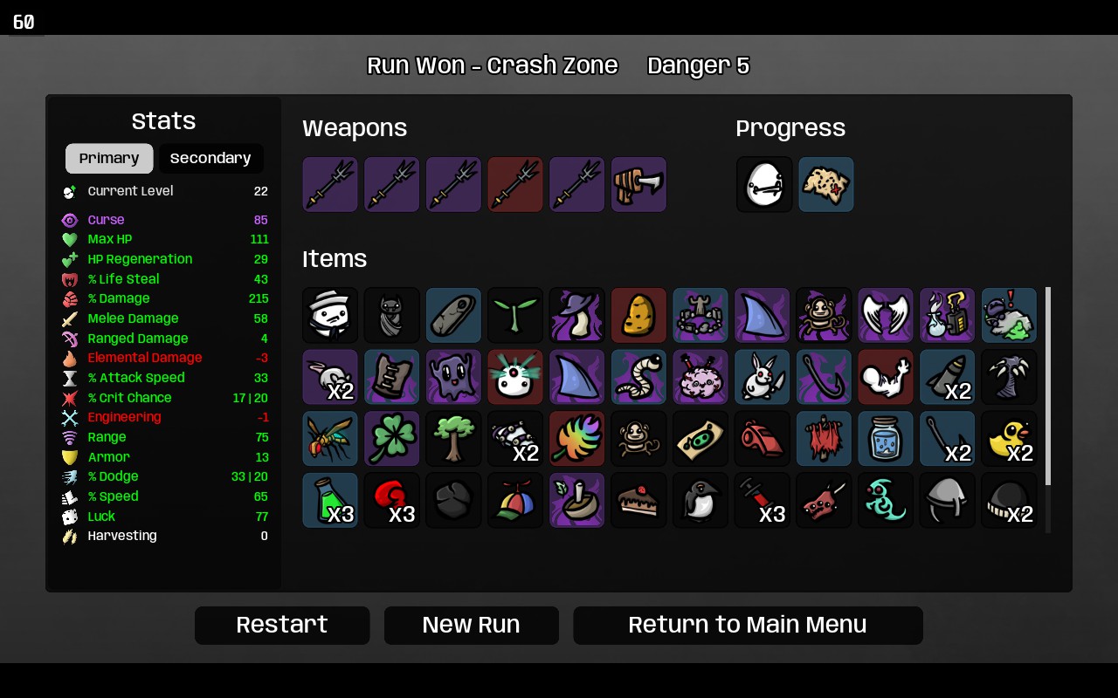Start a New Run
This screenshot has width=1118, height=698.
pyautogui.click(x=472, y=626)
